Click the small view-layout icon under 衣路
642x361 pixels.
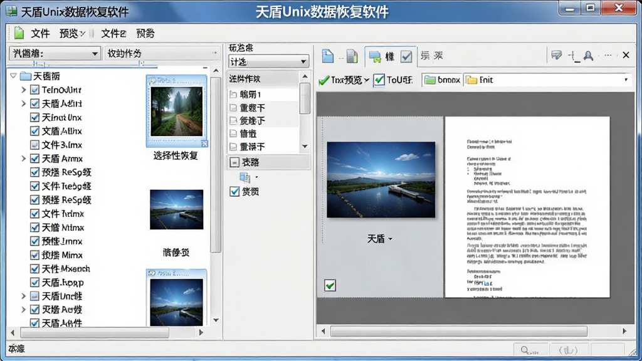[x=245, y=177]
